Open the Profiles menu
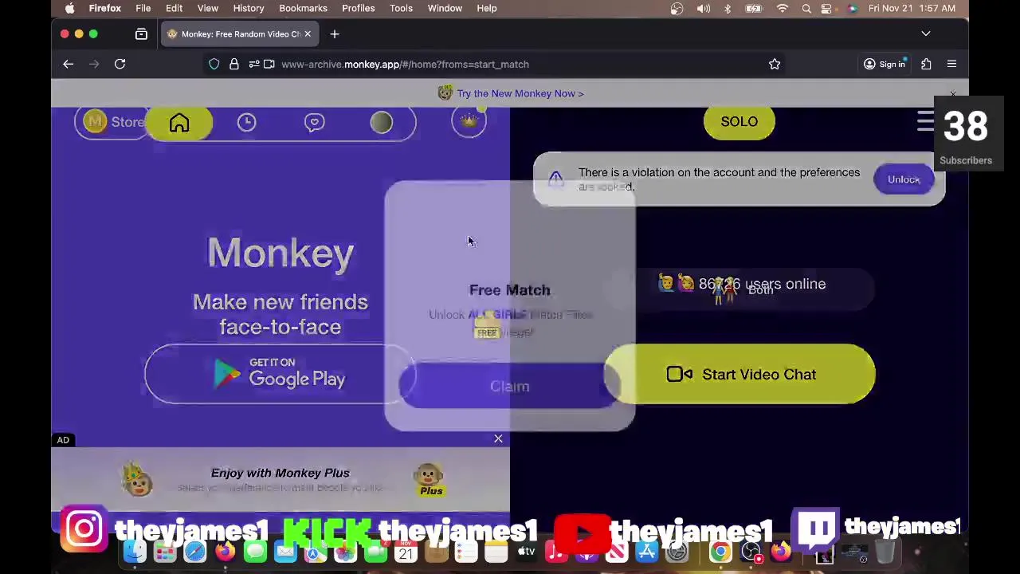Screen dimensions: 1020x574 pos(359,8)
